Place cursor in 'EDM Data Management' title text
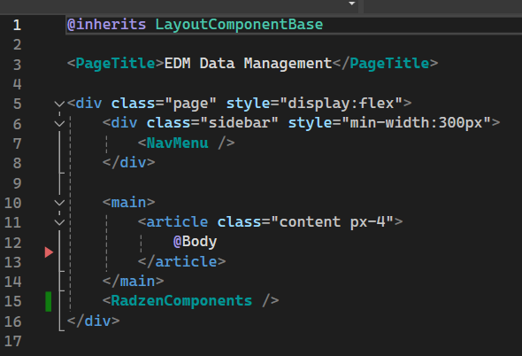 248,64
